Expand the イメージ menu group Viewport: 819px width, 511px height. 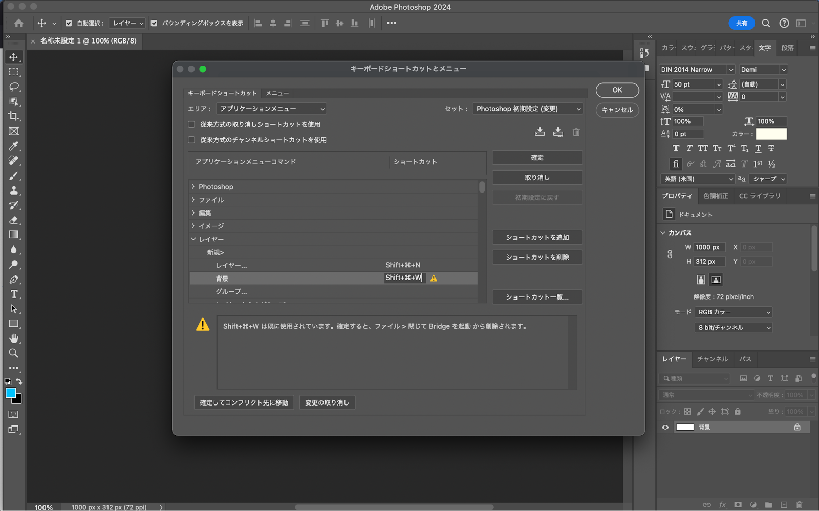coord(193,226)
